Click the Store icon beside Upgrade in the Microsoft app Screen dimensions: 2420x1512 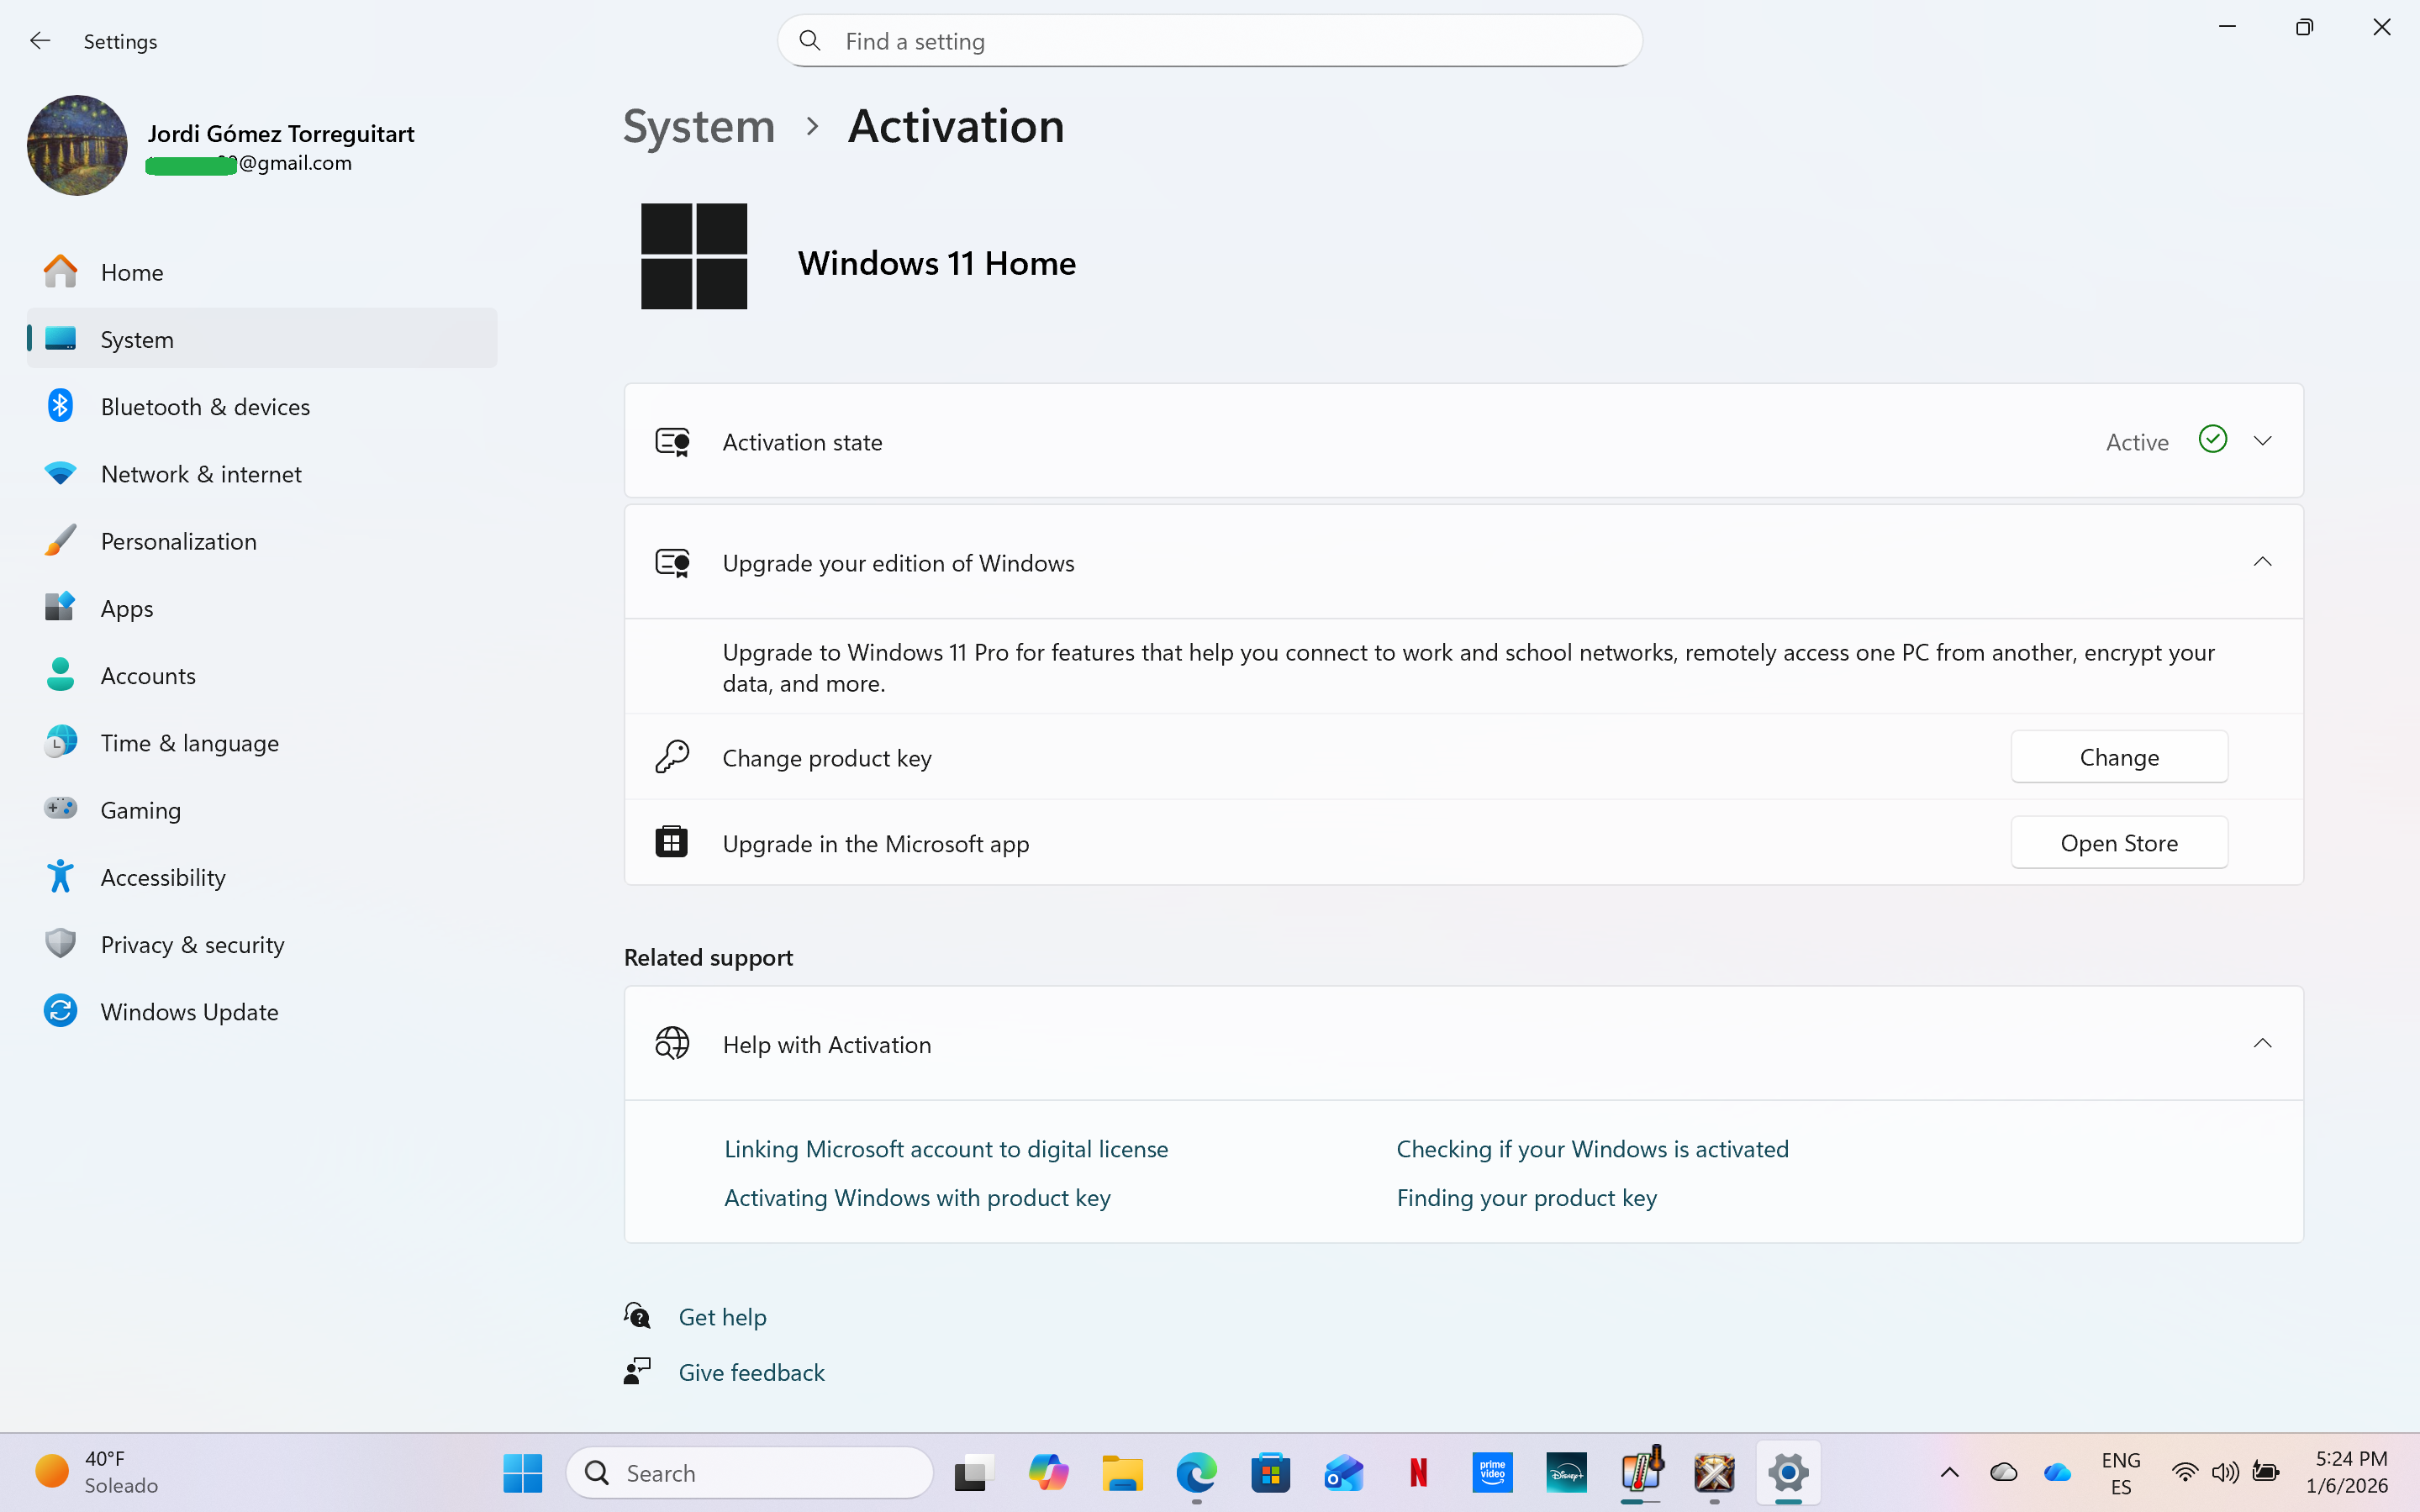click(x=672, y=842)
